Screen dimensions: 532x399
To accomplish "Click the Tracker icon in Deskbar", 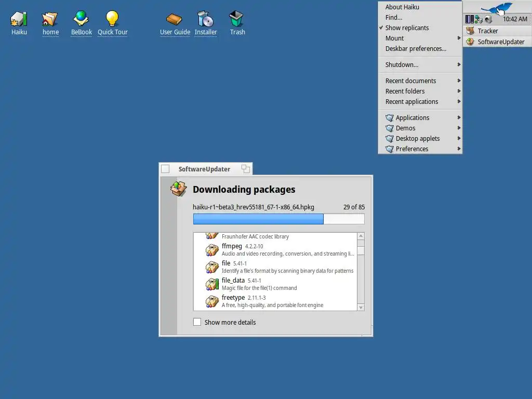I will (x=470, y=31).
